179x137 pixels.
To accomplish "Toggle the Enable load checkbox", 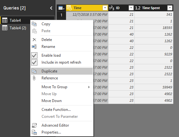I will (34, 55).
